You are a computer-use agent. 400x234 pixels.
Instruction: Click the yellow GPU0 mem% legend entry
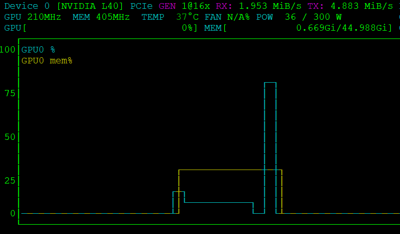46,61
